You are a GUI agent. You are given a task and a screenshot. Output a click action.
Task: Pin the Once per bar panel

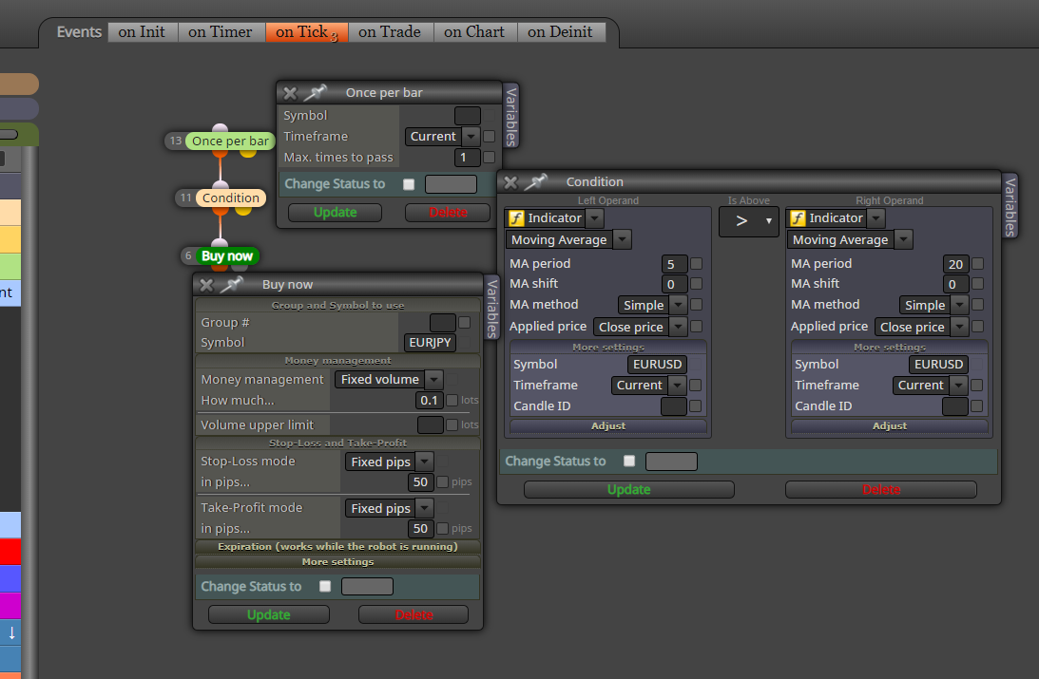point(316,92)
